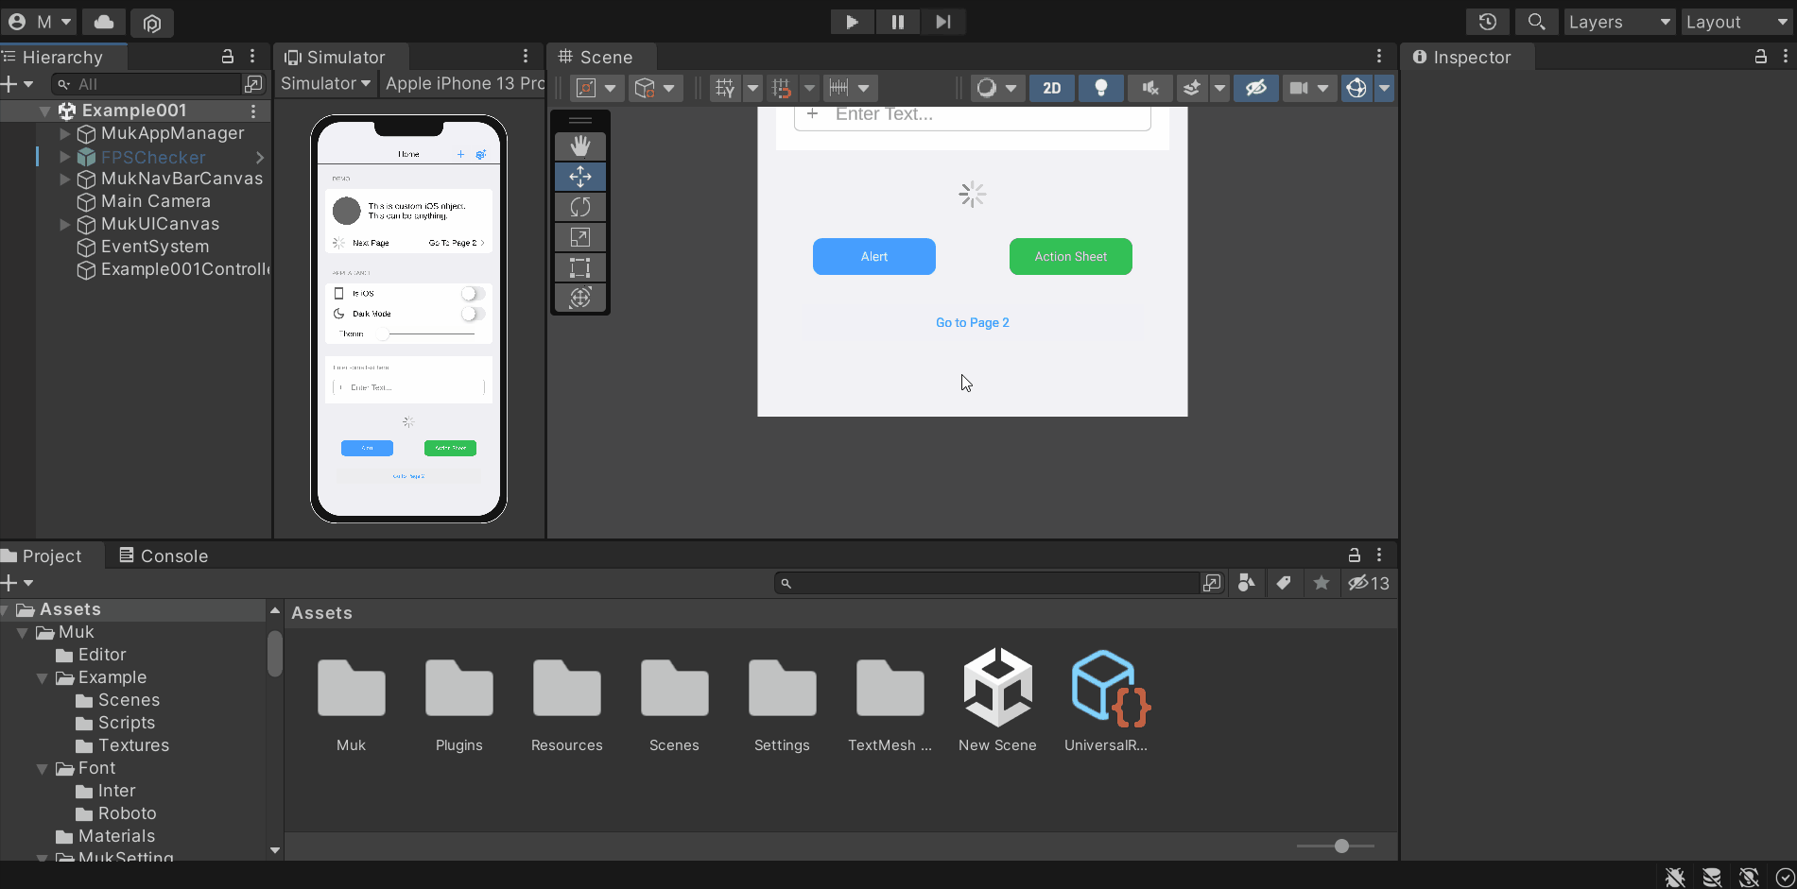
Task: Click Go to Page 2 link
Action: (973, 322)
